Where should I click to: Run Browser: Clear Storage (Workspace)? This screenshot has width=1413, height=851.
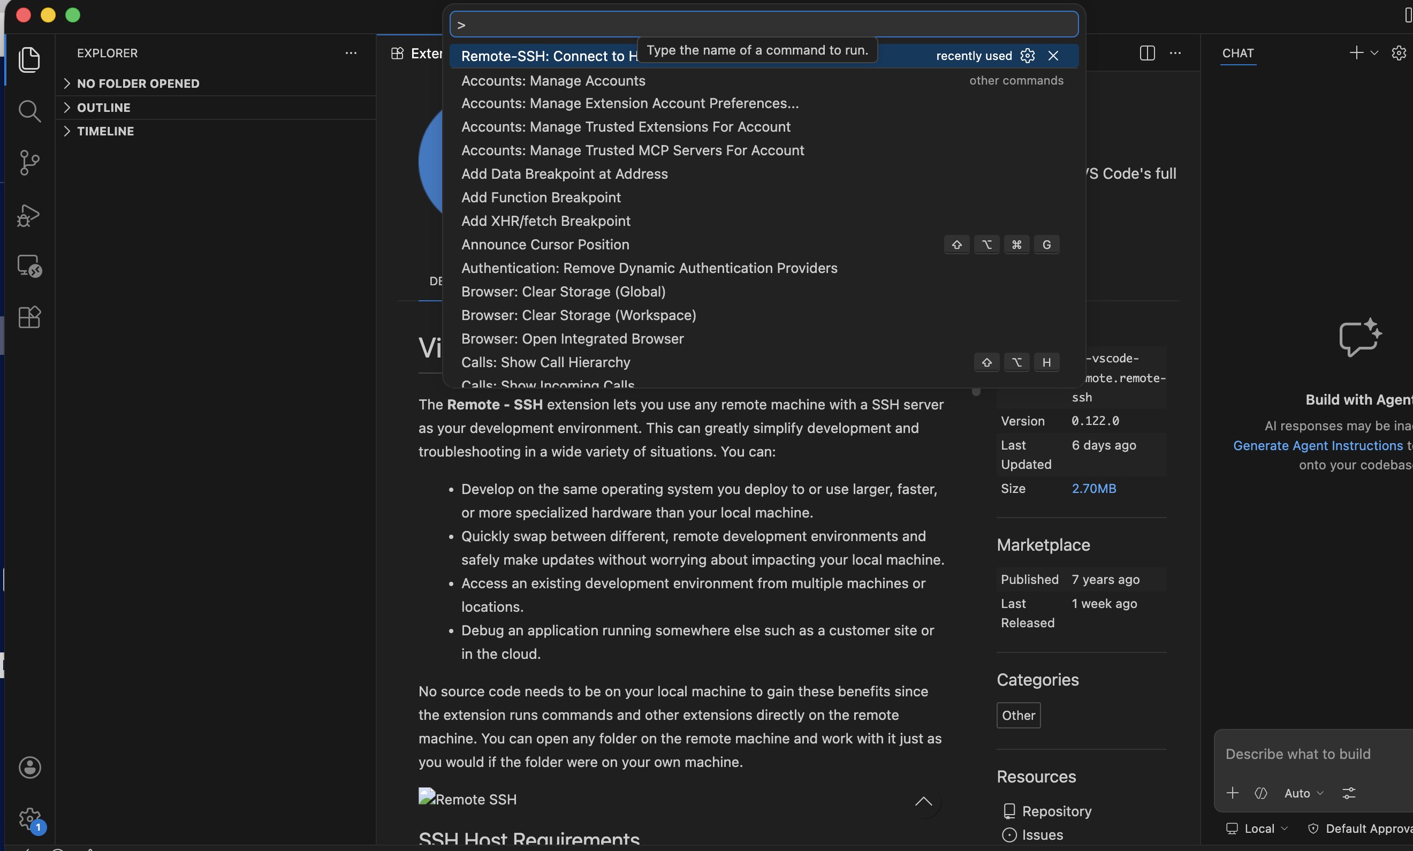click(x=764, y=315)
